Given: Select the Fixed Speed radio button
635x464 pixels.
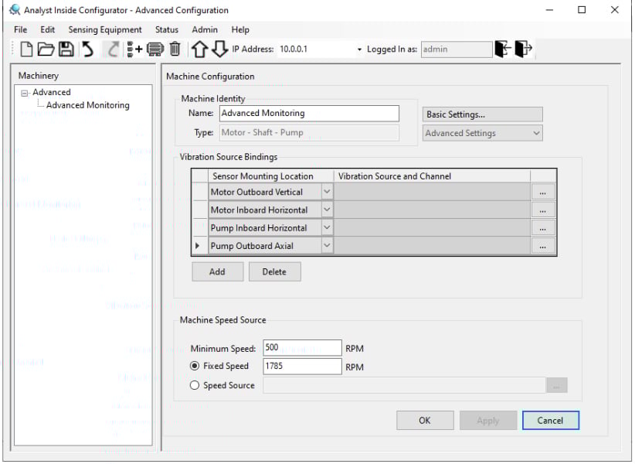Looking at the screenshot, I should coord(195,367).
